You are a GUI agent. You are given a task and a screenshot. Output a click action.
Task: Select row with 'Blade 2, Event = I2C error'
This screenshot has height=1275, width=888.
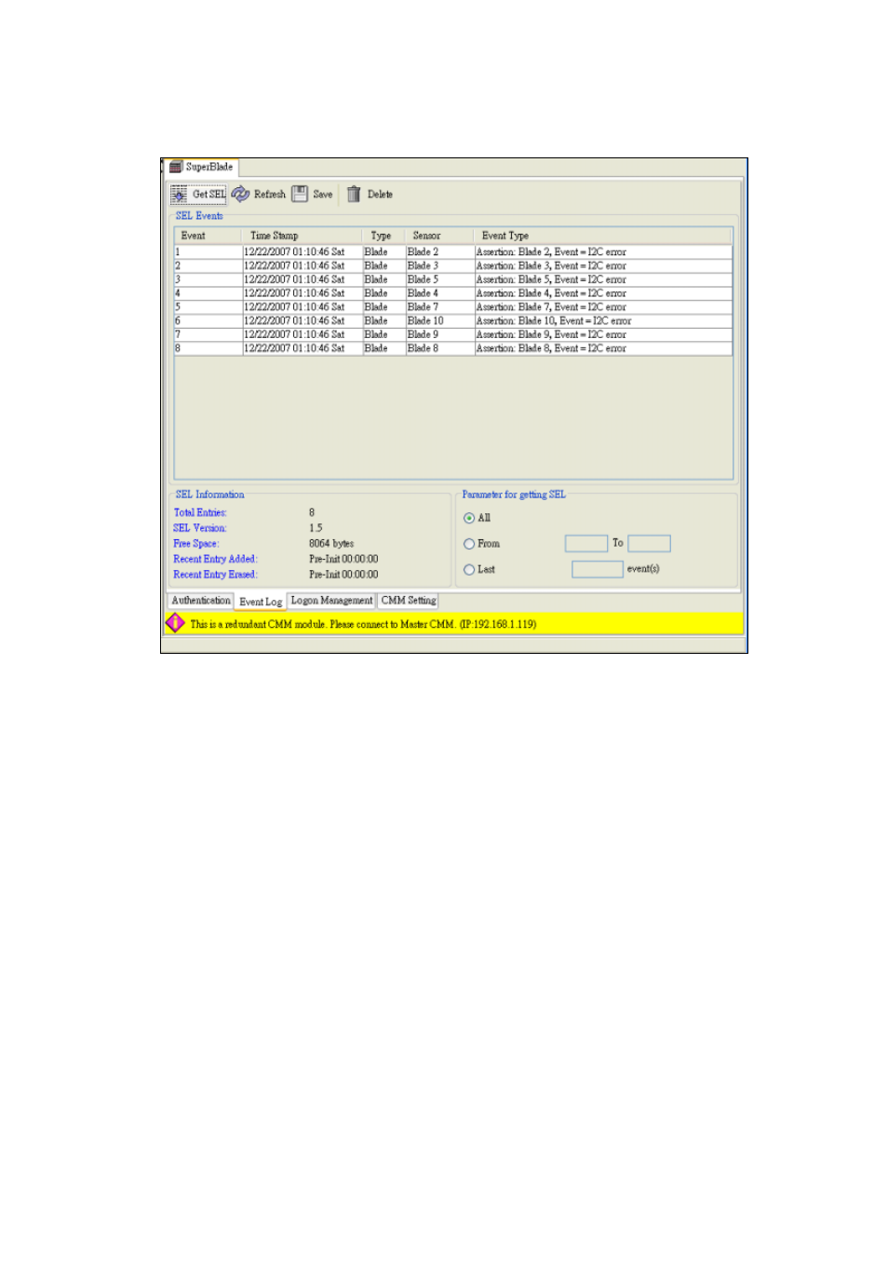[x=453, y=251]
